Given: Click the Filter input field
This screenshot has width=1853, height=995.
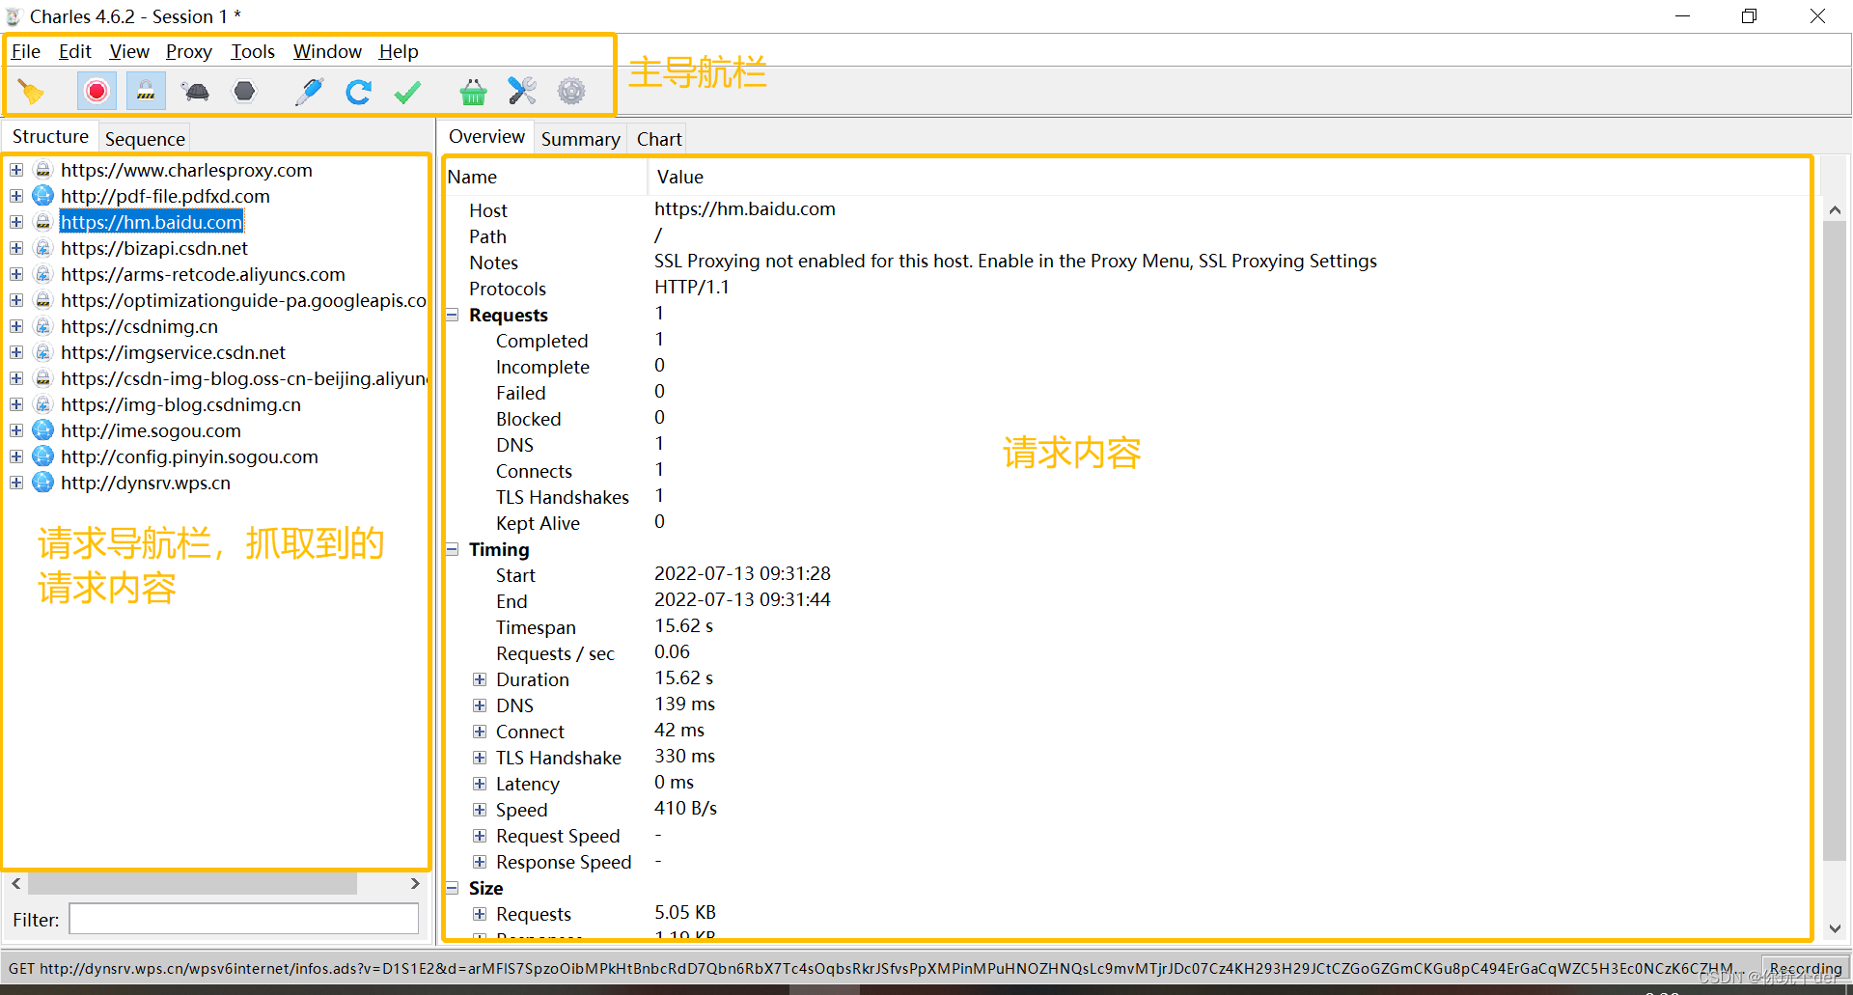Looking at the screenshot, I should pos(243,920).
